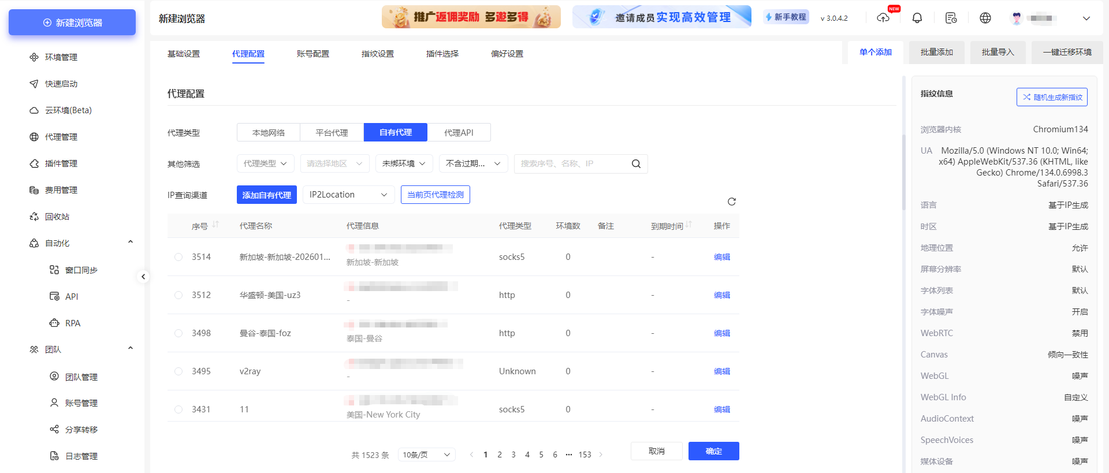The image size is (1109, 473).
Task: Click the 分享转移 share icon
Action: (54, 429)
